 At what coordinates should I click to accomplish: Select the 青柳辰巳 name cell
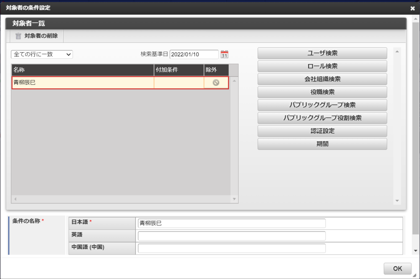click(83, 82)
